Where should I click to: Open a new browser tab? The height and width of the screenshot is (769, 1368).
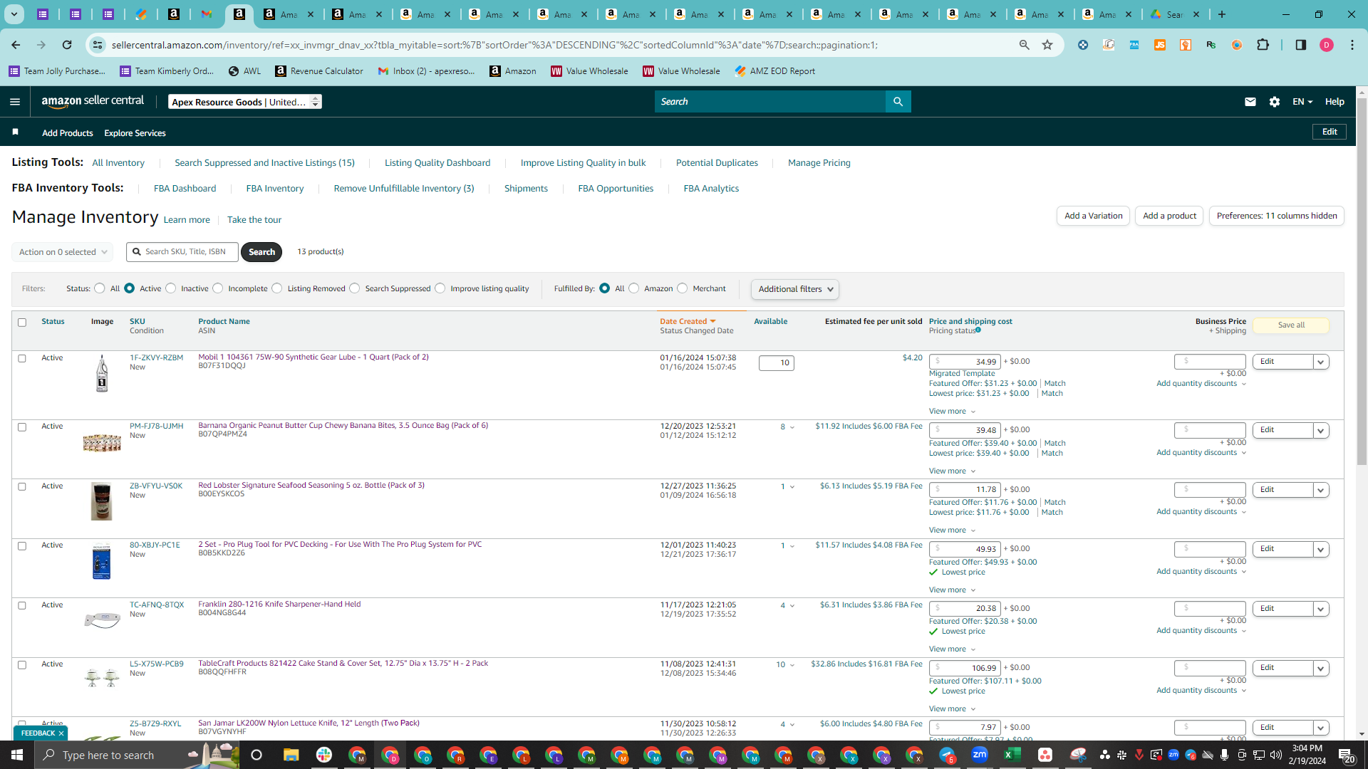pos(1222,14)
